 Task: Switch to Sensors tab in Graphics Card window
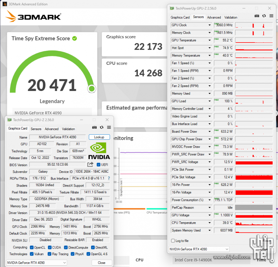tap(36, 129)
